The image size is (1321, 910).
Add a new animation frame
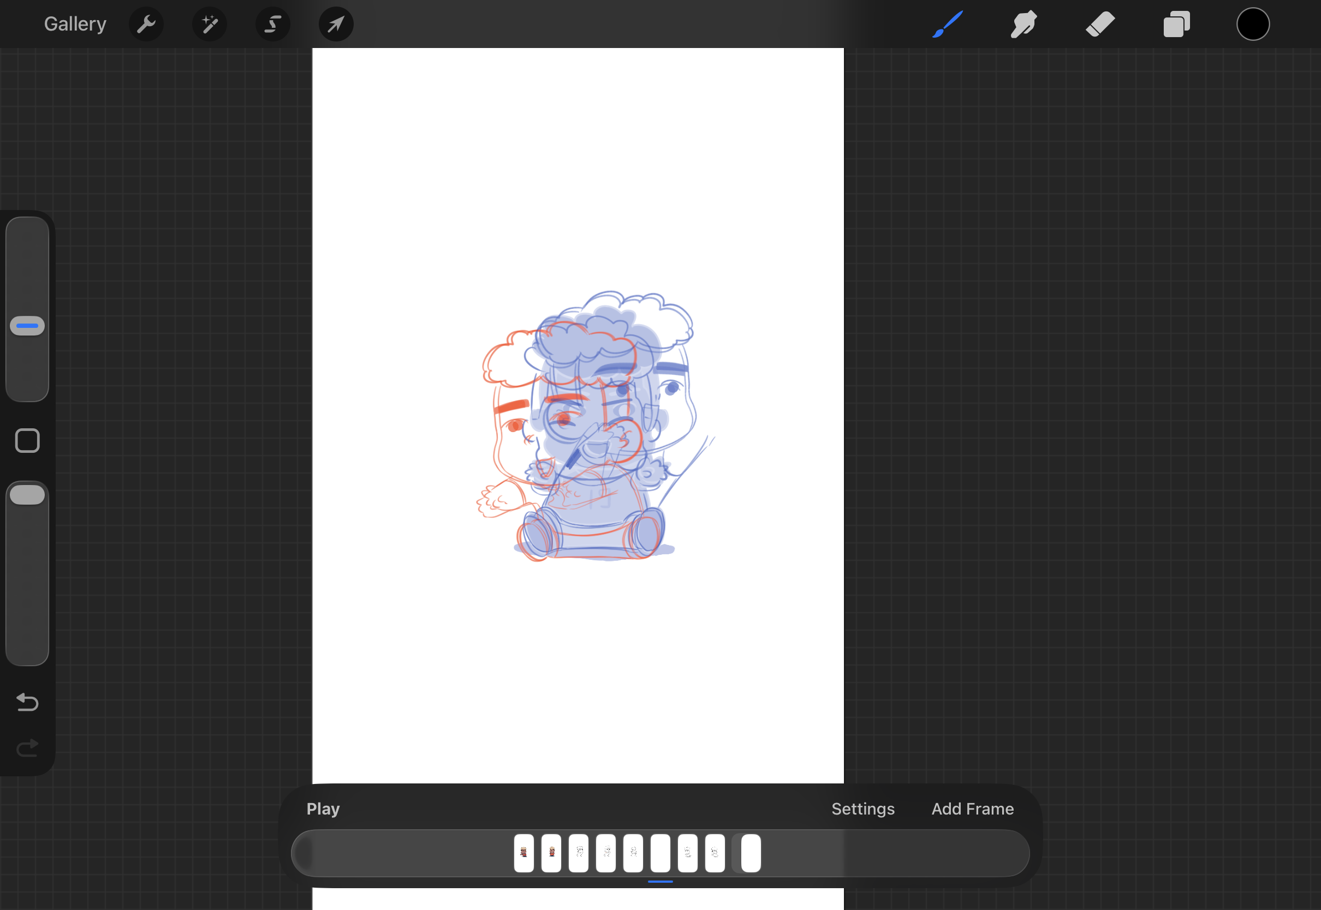tap(973, 809)
